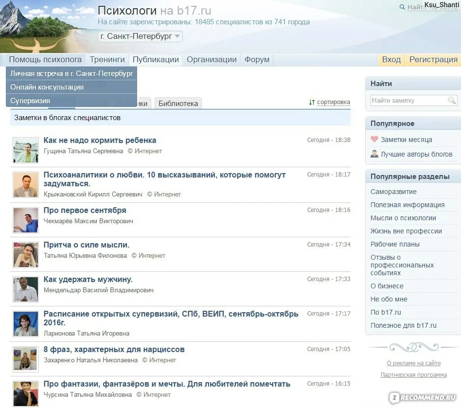Open the Не обо мне section
Viewport: 461px width, 408px height.
point(389,299)
